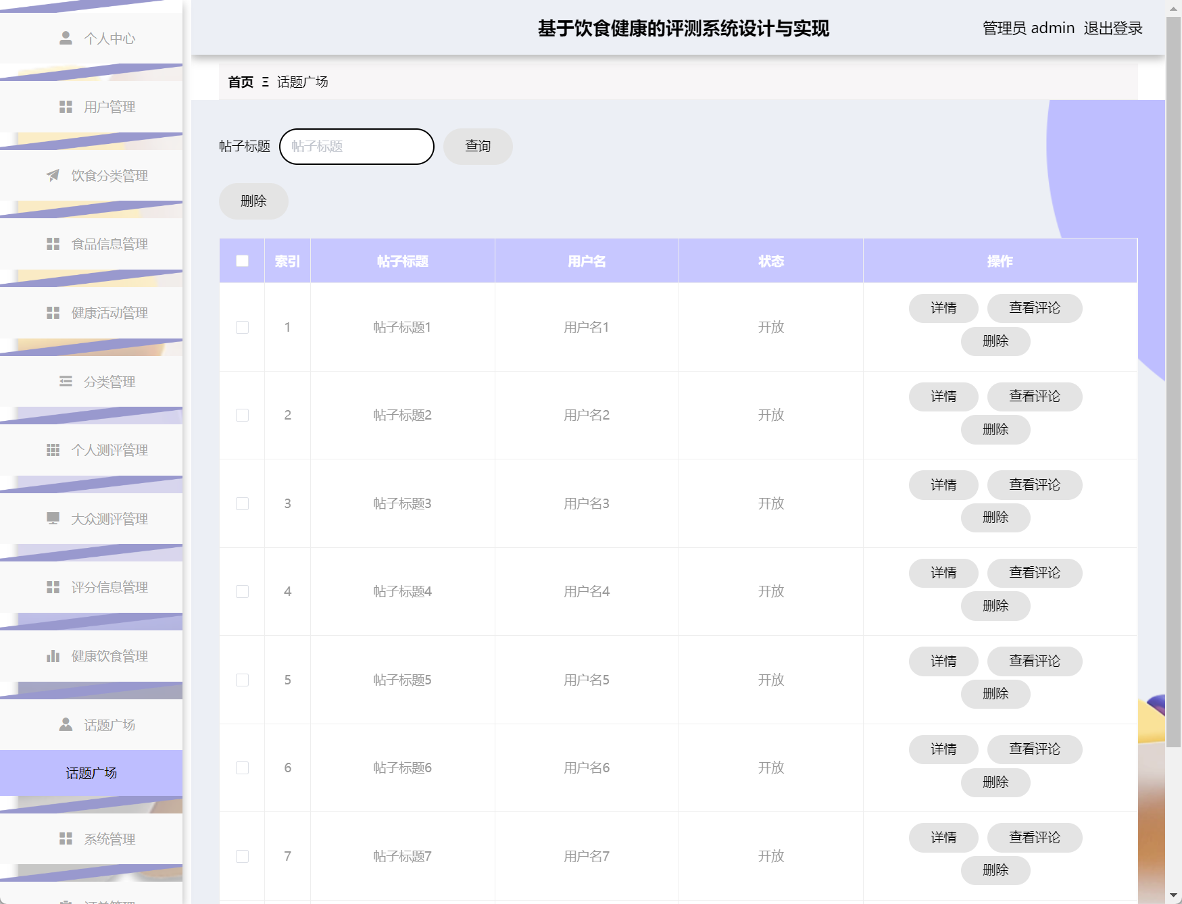Click 查看评论 for 帖子标题4
The width and height of the screenshot is (1182, 904).
1035,573
